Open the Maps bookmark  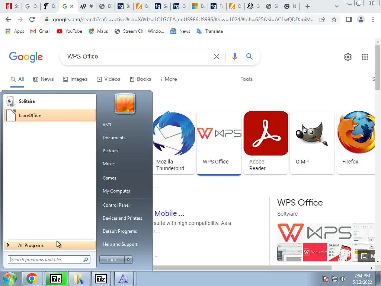click(x=98, y=31)
